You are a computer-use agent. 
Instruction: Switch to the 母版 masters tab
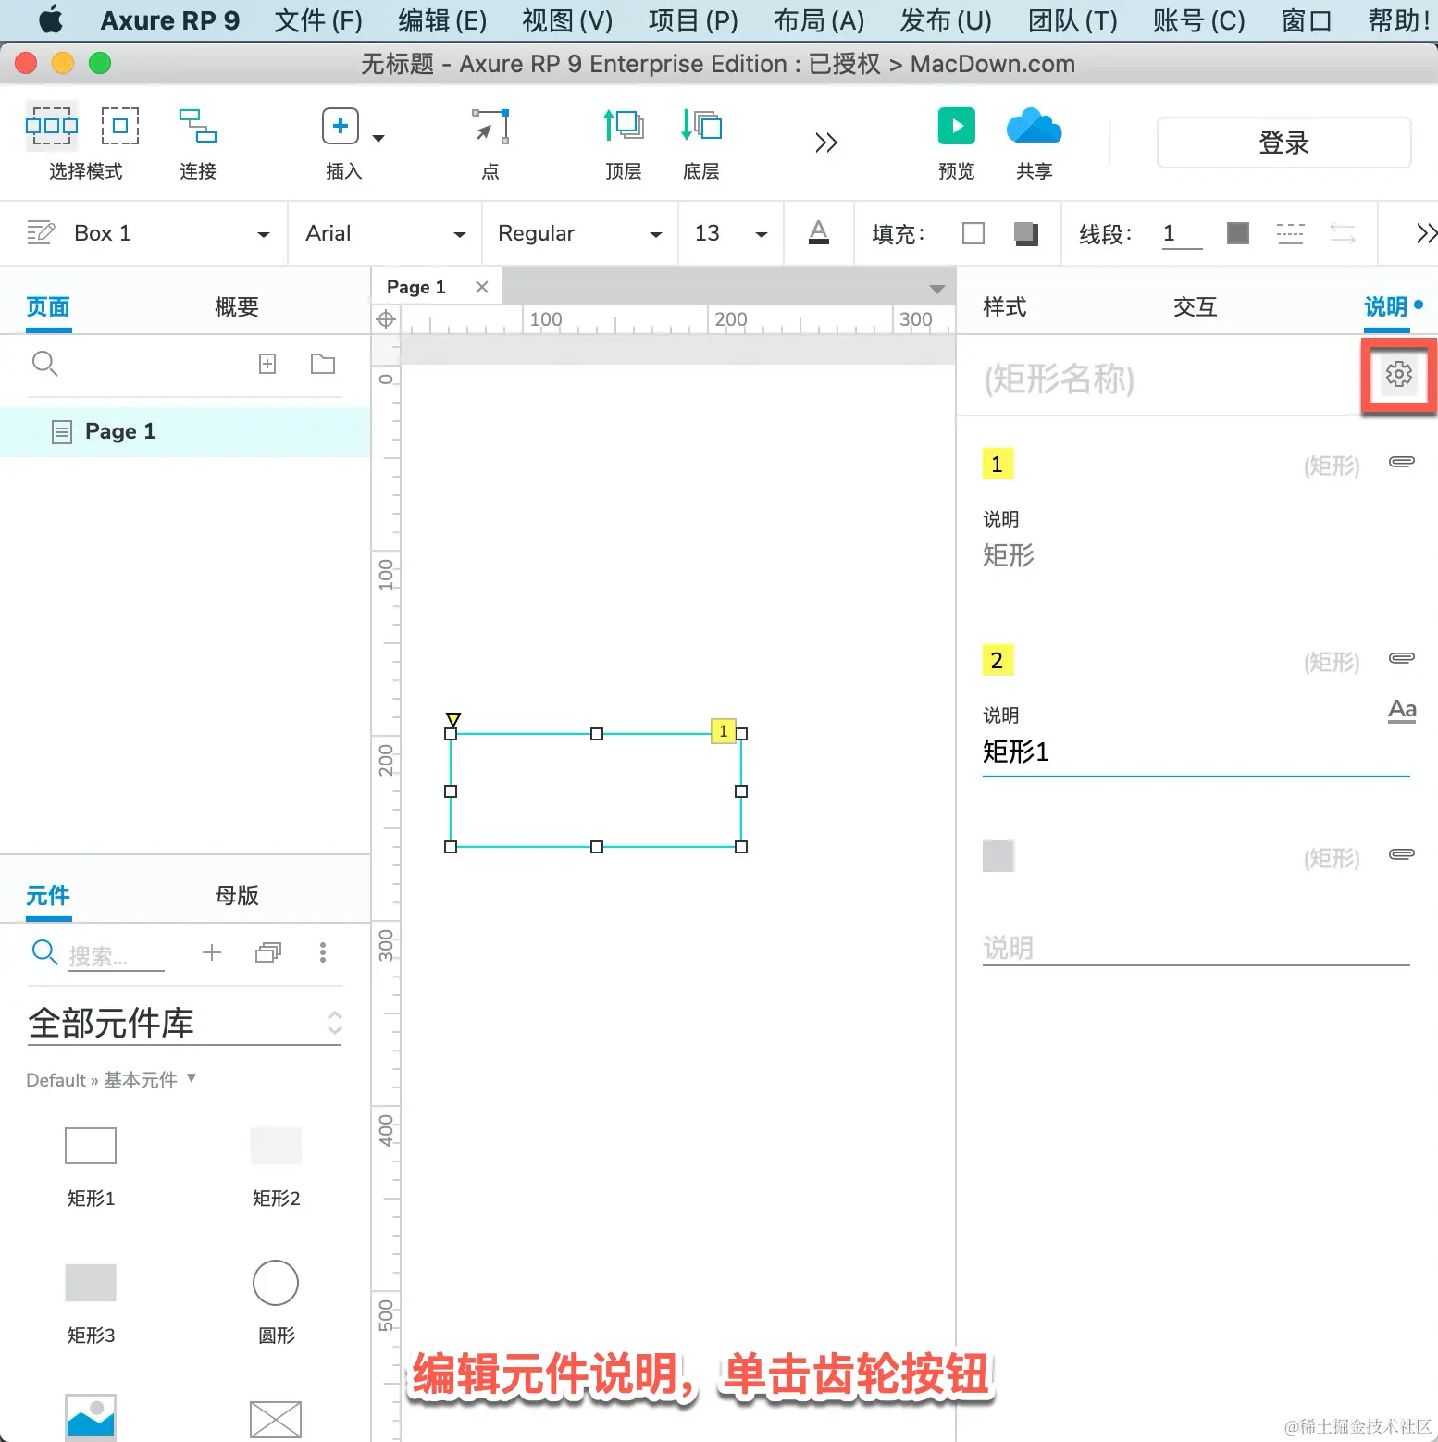(237, 896)
